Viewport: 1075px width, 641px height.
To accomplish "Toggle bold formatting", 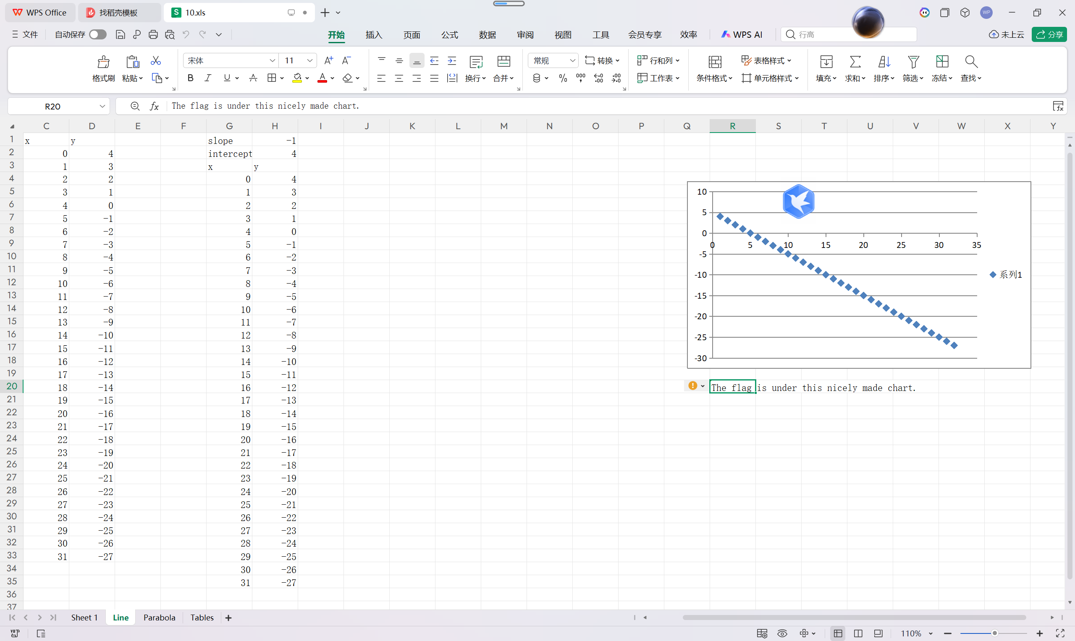I will point(190,78).
